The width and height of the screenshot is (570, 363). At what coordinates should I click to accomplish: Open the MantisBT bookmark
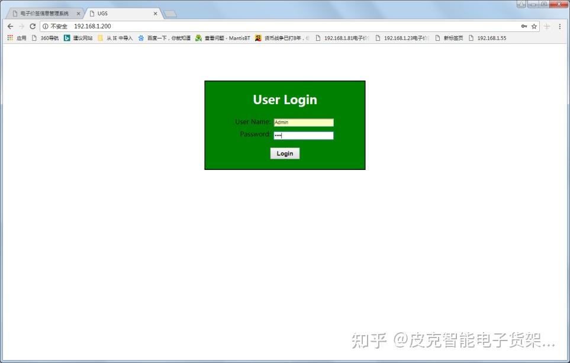coord(223,38)
